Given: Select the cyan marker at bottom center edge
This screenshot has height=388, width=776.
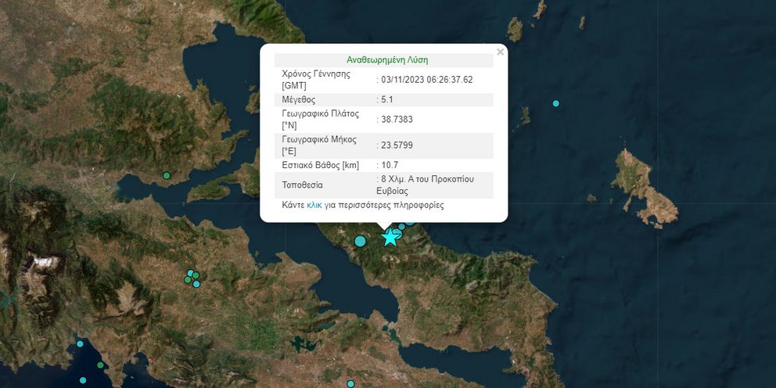Looking at the screenshot, I should (350, 383).
